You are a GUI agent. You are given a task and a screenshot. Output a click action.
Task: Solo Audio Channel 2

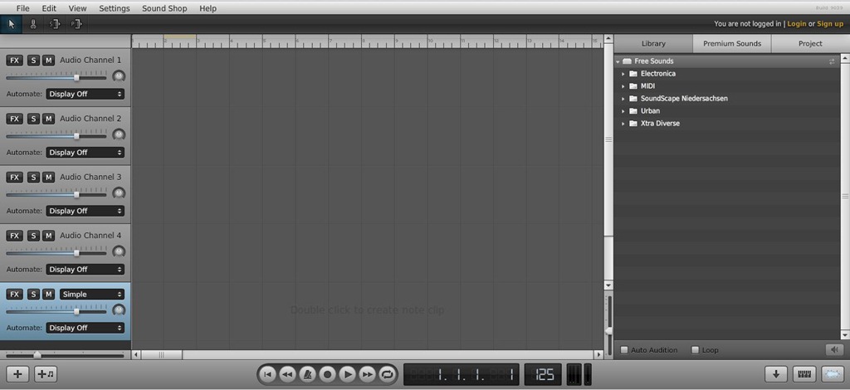click(33, 119)
